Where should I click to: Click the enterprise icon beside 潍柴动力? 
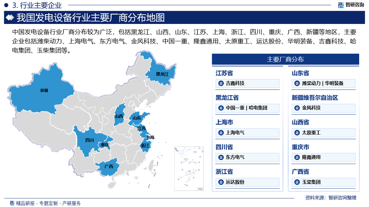(x=297, y=83)
